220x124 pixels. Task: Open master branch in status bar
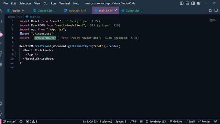pyautogui.click(x=10, y=122)
